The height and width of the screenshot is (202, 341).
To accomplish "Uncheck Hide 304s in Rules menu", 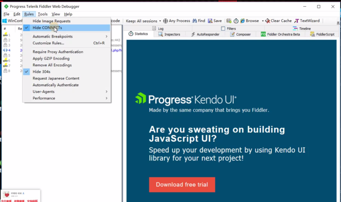I will 66,72.
